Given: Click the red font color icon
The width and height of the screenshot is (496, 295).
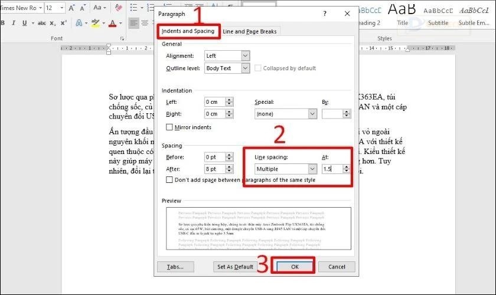Looking at the screenshot, I should pos(112,23).
